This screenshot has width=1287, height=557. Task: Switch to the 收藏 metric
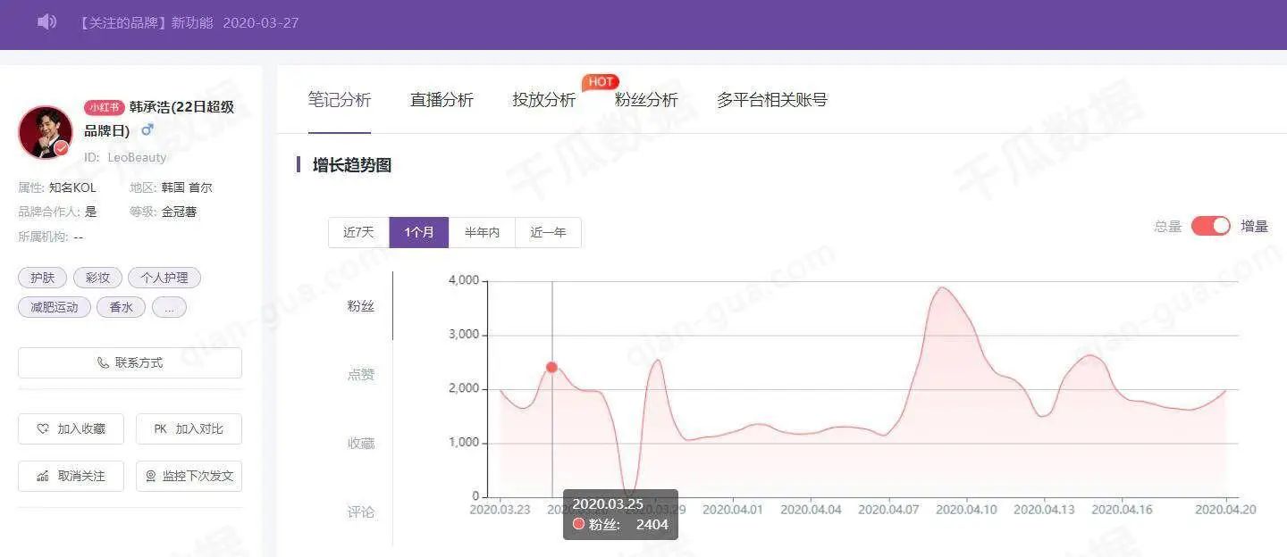[x=361, y=444]
